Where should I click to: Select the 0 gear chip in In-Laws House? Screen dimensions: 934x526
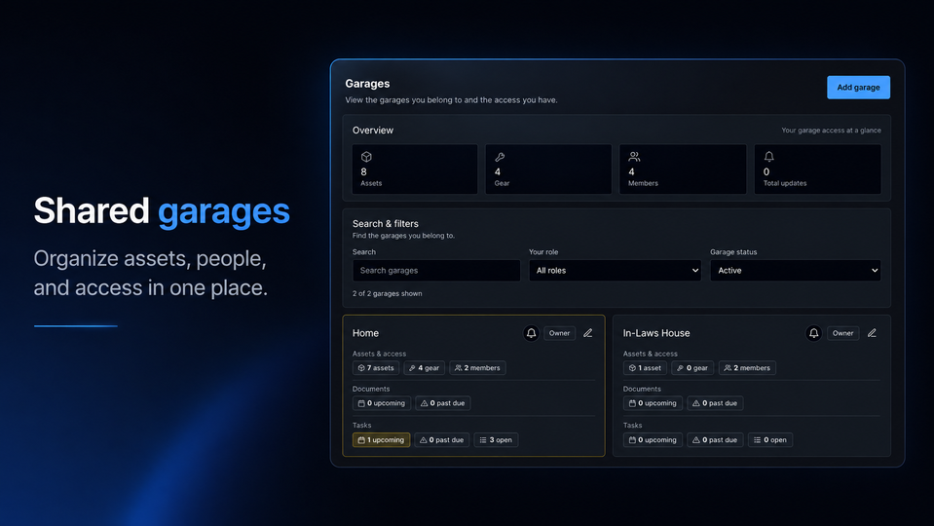(692, 368)
